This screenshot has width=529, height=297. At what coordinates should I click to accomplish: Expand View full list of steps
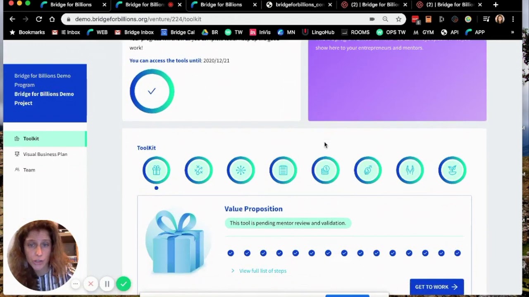point(259,271)
